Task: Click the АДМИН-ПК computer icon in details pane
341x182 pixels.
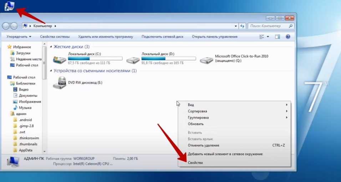Action: tap(13, 162)
